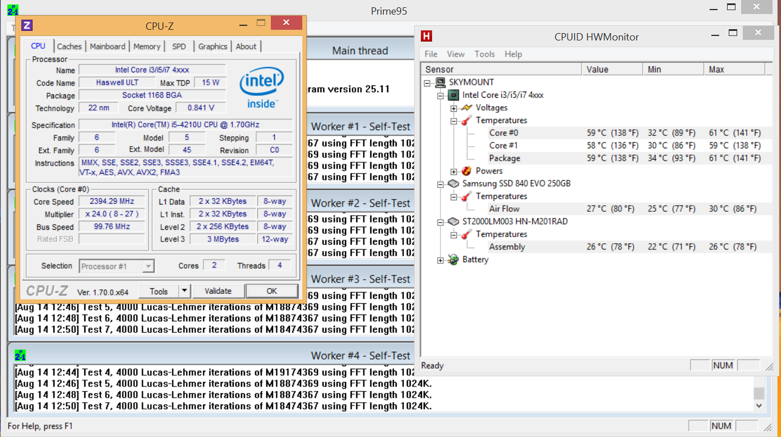The width and height of the screenshot is (781, 437).
Task: Switch to the About tab
Action: point(246,47)
